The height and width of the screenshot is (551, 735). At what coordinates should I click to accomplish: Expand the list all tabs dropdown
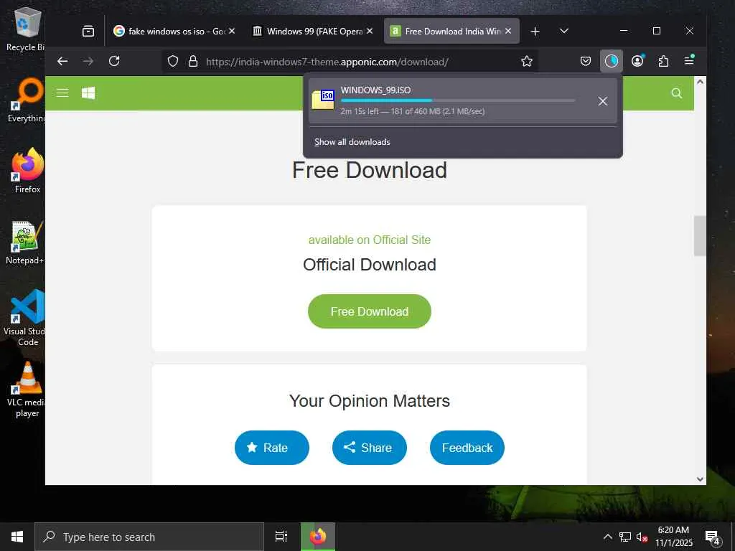(x=564, y=31)
